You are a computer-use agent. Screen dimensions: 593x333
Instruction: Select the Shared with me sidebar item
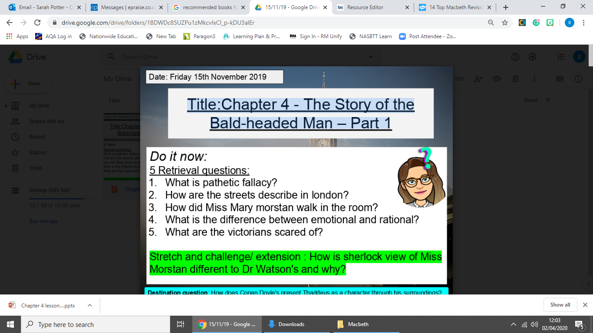click(46, 121)
